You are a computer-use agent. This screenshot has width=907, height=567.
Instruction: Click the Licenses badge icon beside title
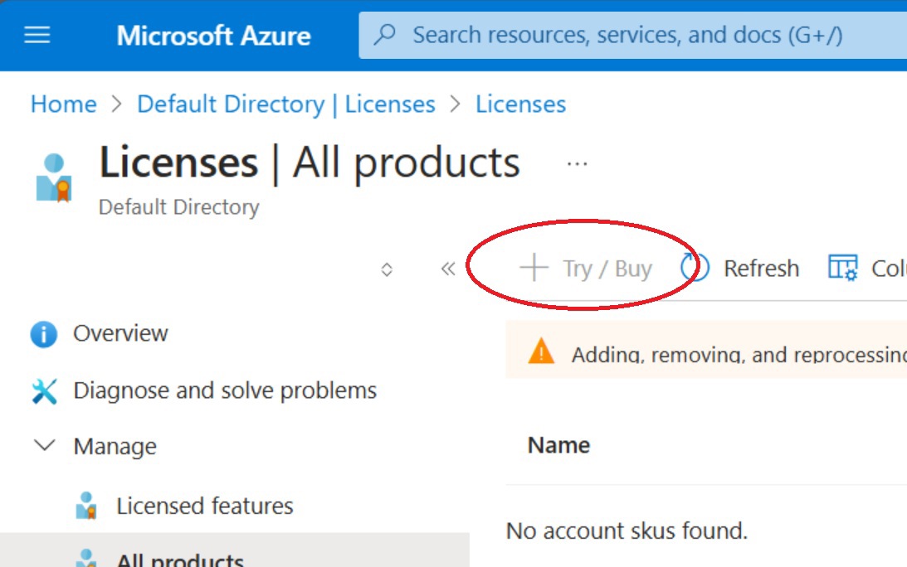(54, 177)
